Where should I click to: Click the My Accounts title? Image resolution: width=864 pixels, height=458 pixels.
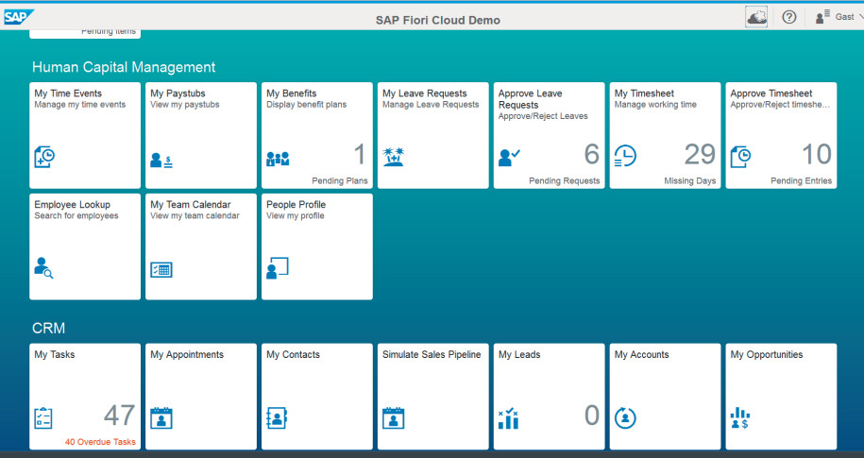tap(641, 354)
